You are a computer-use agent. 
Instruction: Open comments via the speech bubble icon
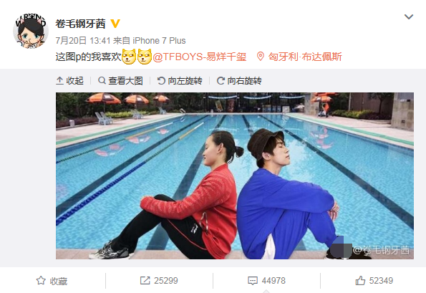pos(253,281)
